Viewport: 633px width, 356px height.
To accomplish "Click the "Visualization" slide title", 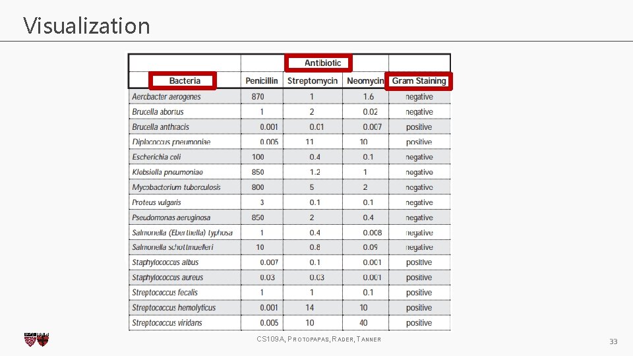I will coord(86,26).
